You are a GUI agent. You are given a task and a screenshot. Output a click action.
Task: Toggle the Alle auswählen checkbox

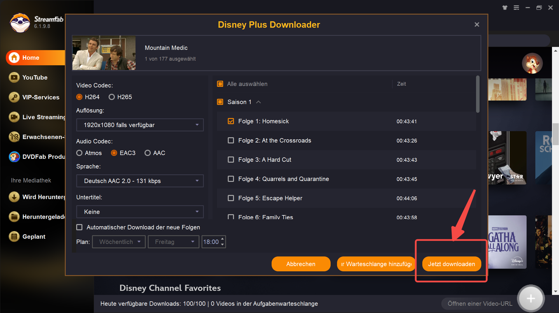(220, 84)
